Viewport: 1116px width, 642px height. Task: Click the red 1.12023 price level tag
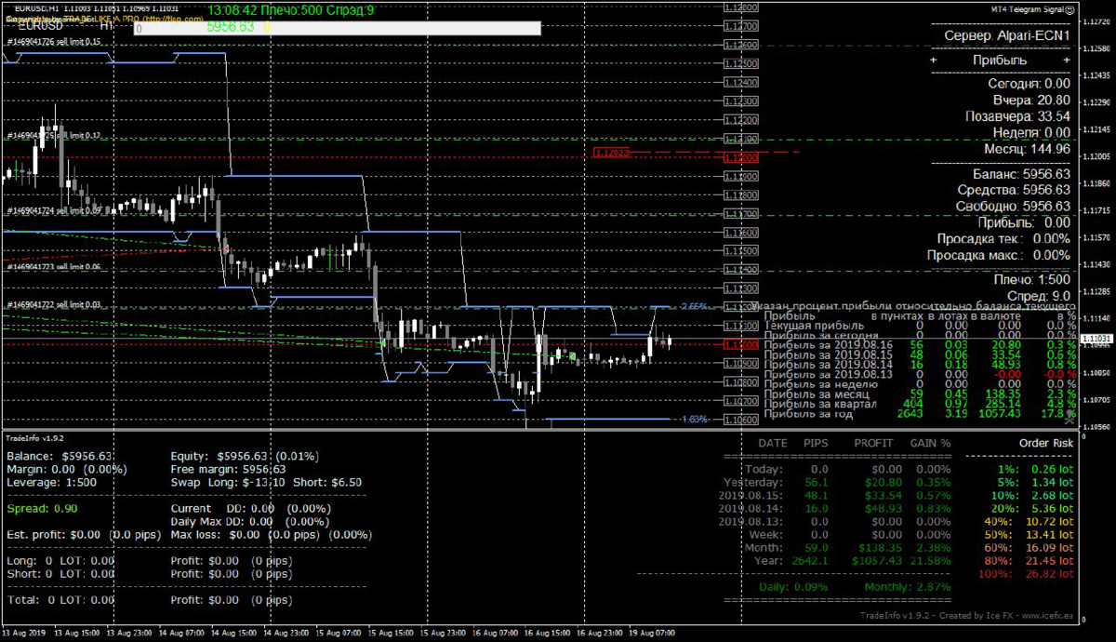point(612,152)
